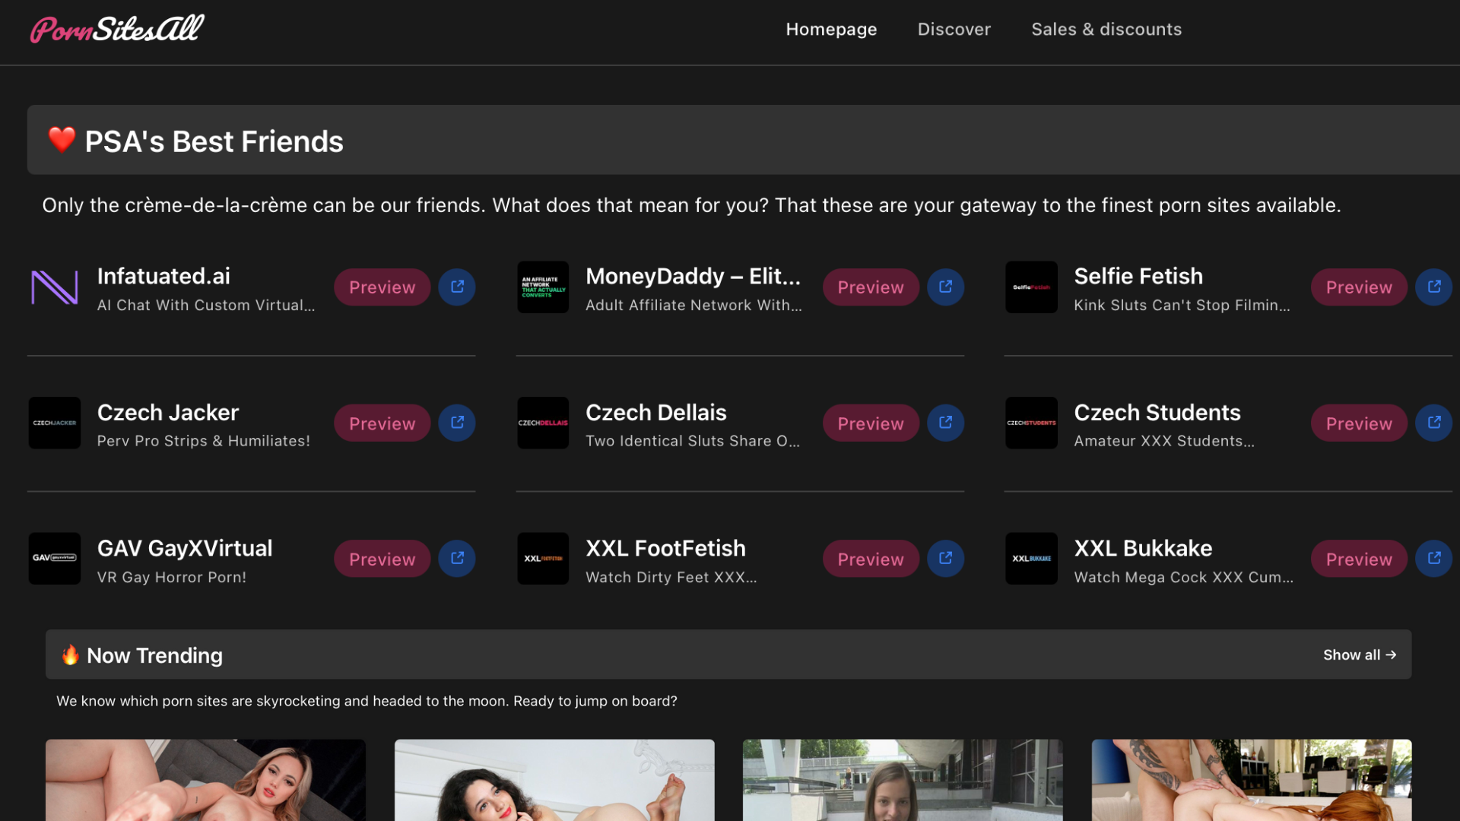Click the Czech Dellais logo tile
Image resolution: width=1460 pixels, height=821 pixels.
click(543, 423)
